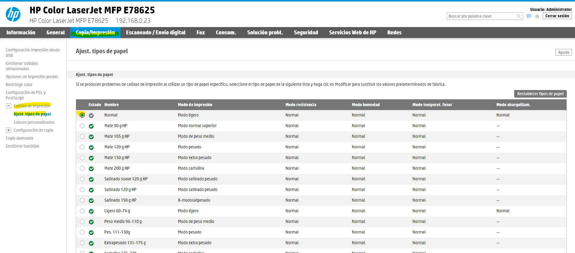Viewport: 575px width, 253px height.
Task: Select the Mate 90 g HP radio button
Action: 82,126
